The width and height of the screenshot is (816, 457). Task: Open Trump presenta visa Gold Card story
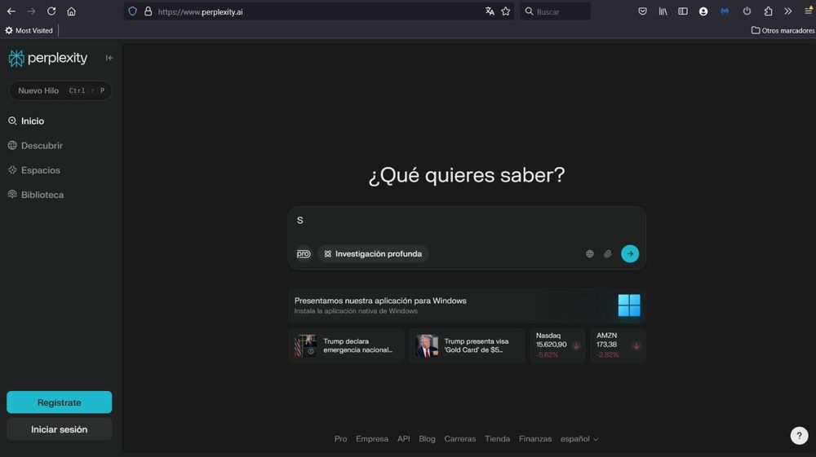tap(467, 346)
